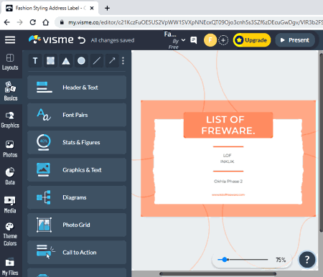The height and width of the screenshot is (277, 323).
Task: Click the yellow Upgrade button
Action: tap(252, 40)
